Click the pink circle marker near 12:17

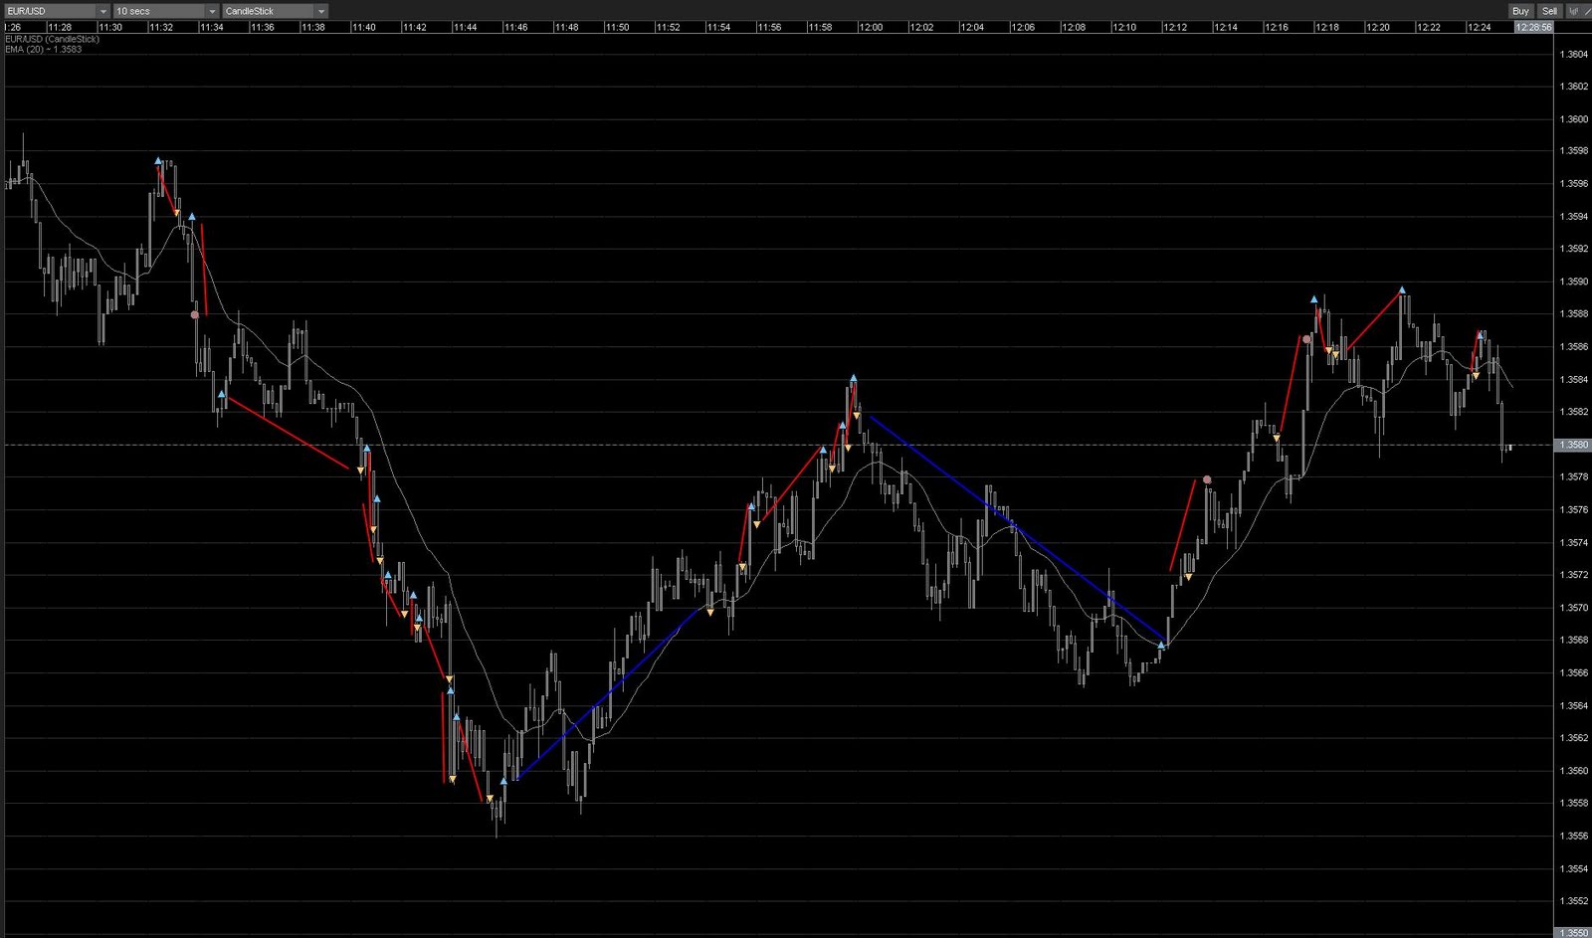coord(1306,339)
